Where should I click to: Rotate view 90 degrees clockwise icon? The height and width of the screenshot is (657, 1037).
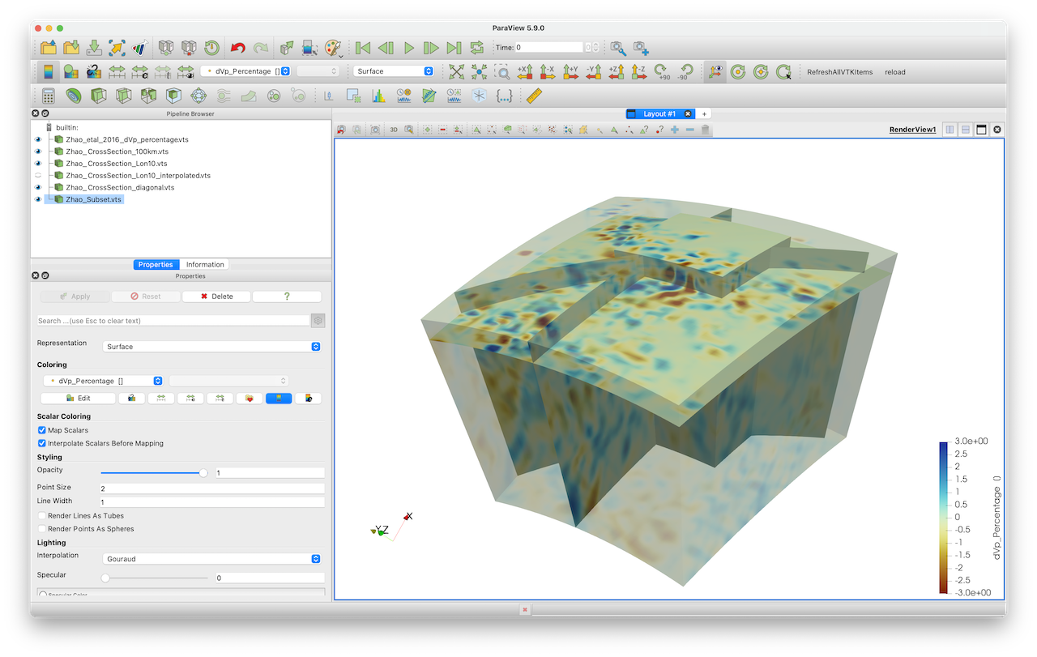(x=662, y=71)
